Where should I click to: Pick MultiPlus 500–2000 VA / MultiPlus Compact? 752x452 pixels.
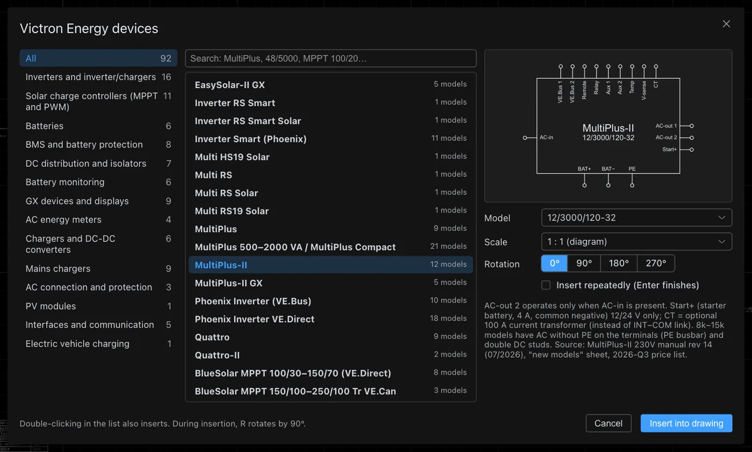click(331, 247)
